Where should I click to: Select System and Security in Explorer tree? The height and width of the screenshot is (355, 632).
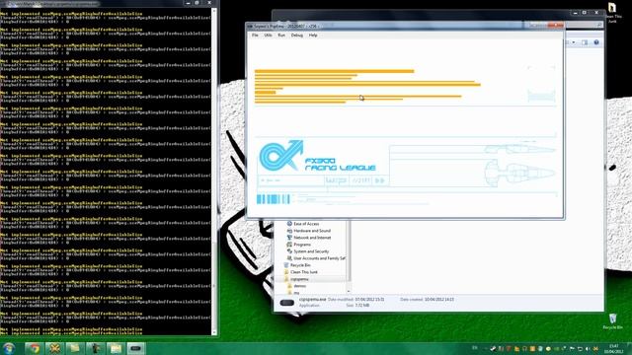311,251
